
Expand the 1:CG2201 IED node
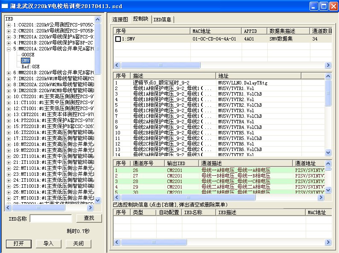9,25
